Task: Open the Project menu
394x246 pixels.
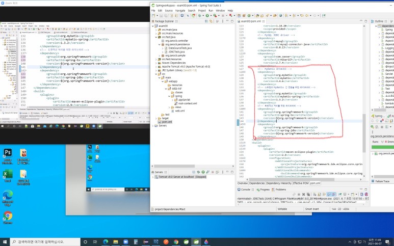Action: pos(202,11)
